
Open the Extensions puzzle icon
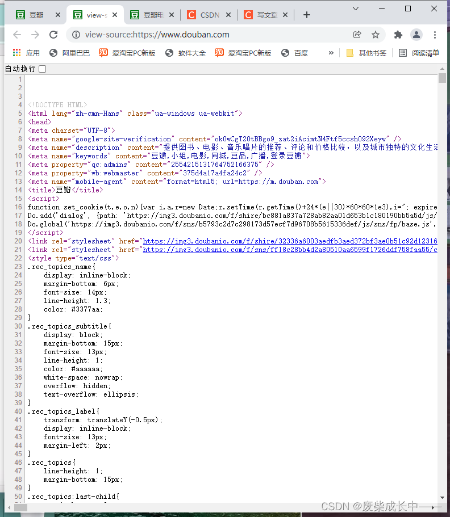tap(398, 35)
